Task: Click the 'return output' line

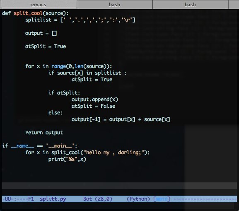Action: (44, 133)
